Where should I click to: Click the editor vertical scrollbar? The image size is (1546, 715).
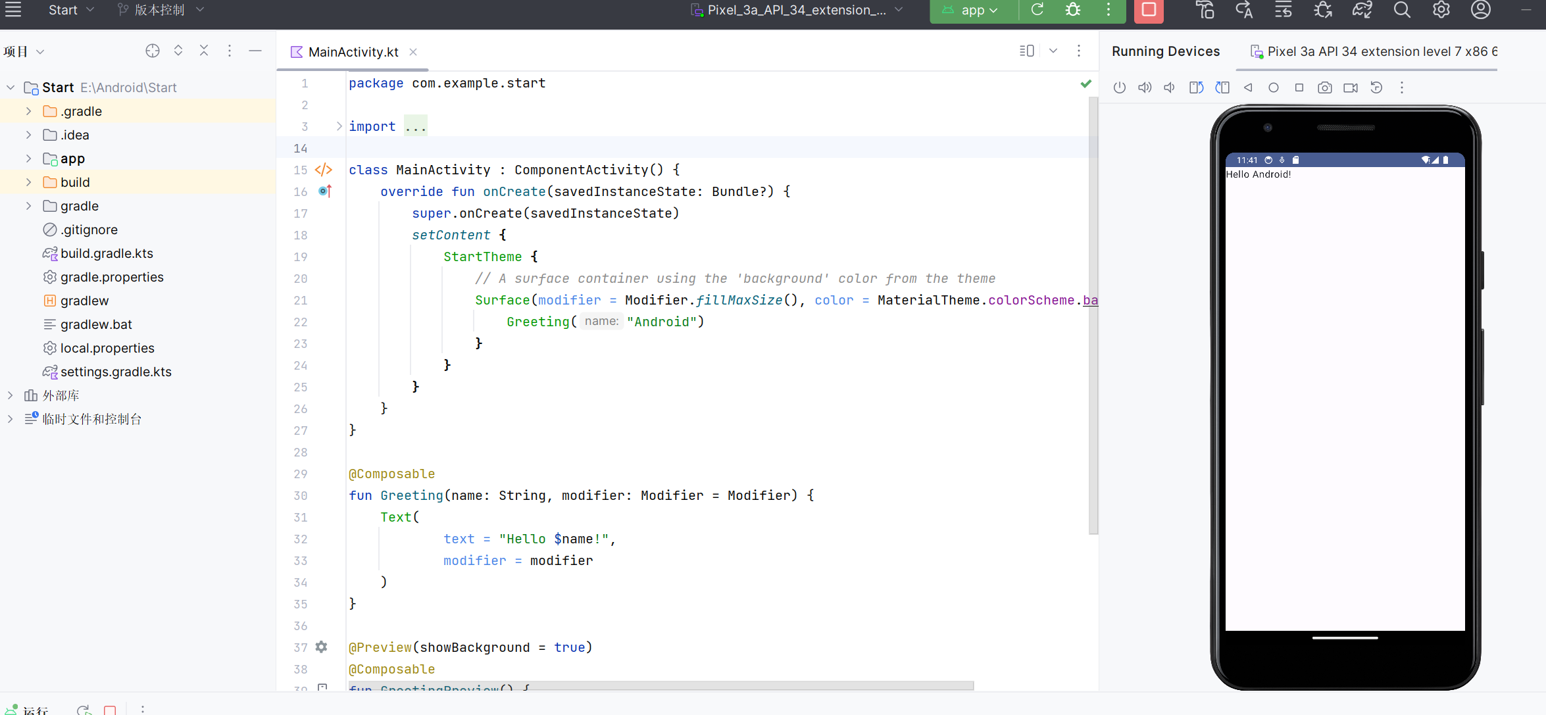(x=1093, y=316)
